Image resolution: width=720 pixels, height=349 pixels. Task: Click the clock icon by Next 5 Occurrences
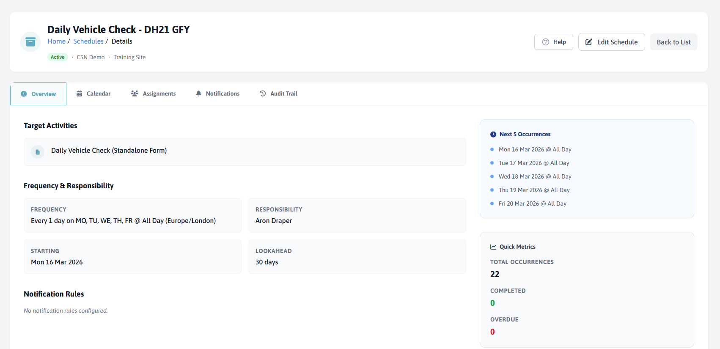[493, 135]
